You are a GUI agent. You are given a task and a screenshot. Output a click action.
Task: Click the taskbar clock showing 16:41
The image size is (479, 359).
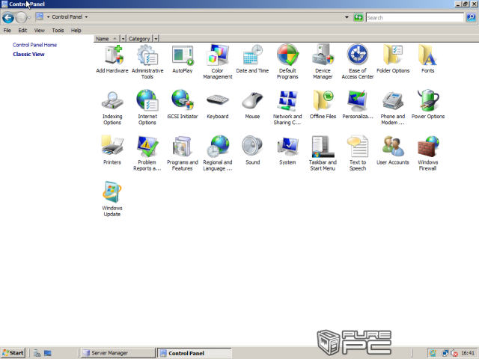(468, 353)
